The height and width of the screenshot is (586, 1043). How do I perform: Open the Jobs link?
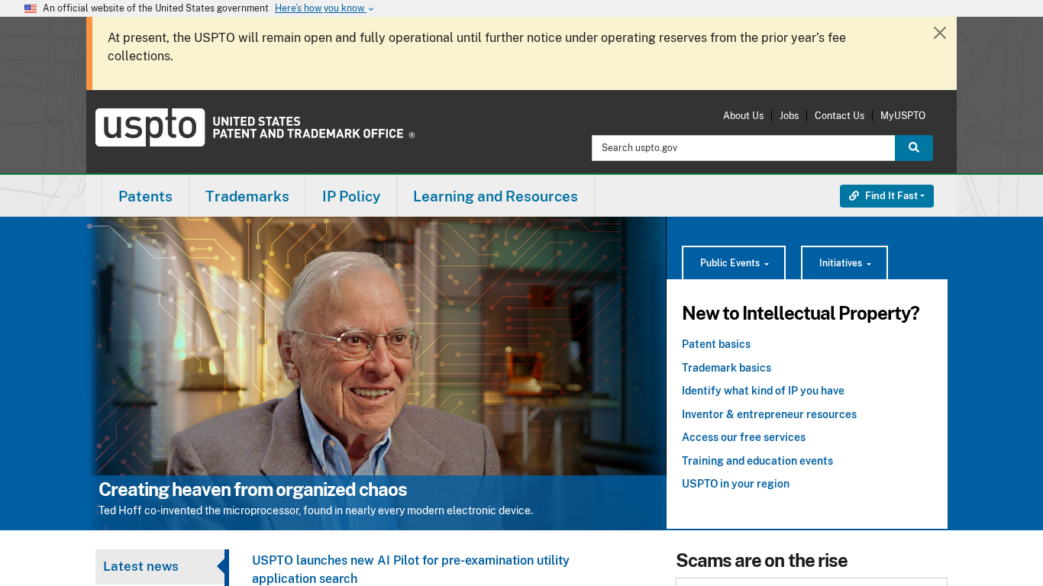coord(789,116)
